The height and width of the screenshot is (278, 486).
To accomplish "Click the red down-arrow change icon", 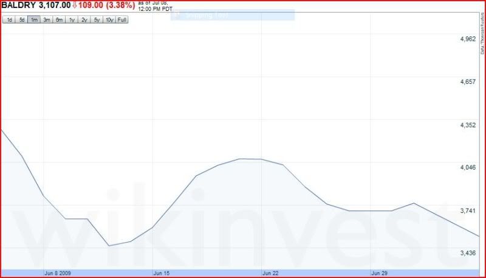I will point(74,5).
